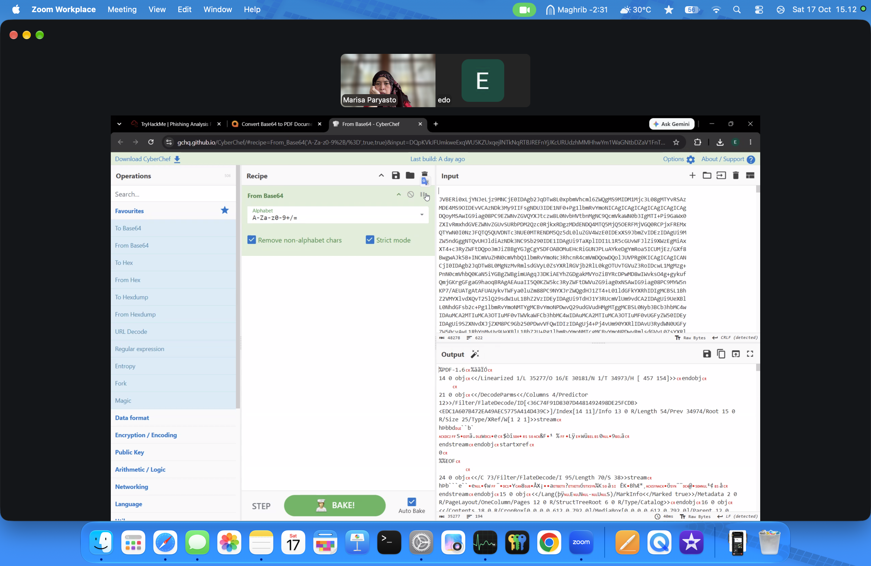Viewport: 871px width, 566px height.
Task: Click the Ask Gemini button
Action: [672, 124]
